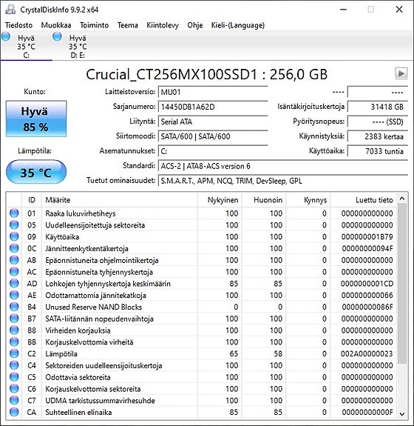Open the Kiintolevy menu
The image size is (414, 426).
(163, 25)
